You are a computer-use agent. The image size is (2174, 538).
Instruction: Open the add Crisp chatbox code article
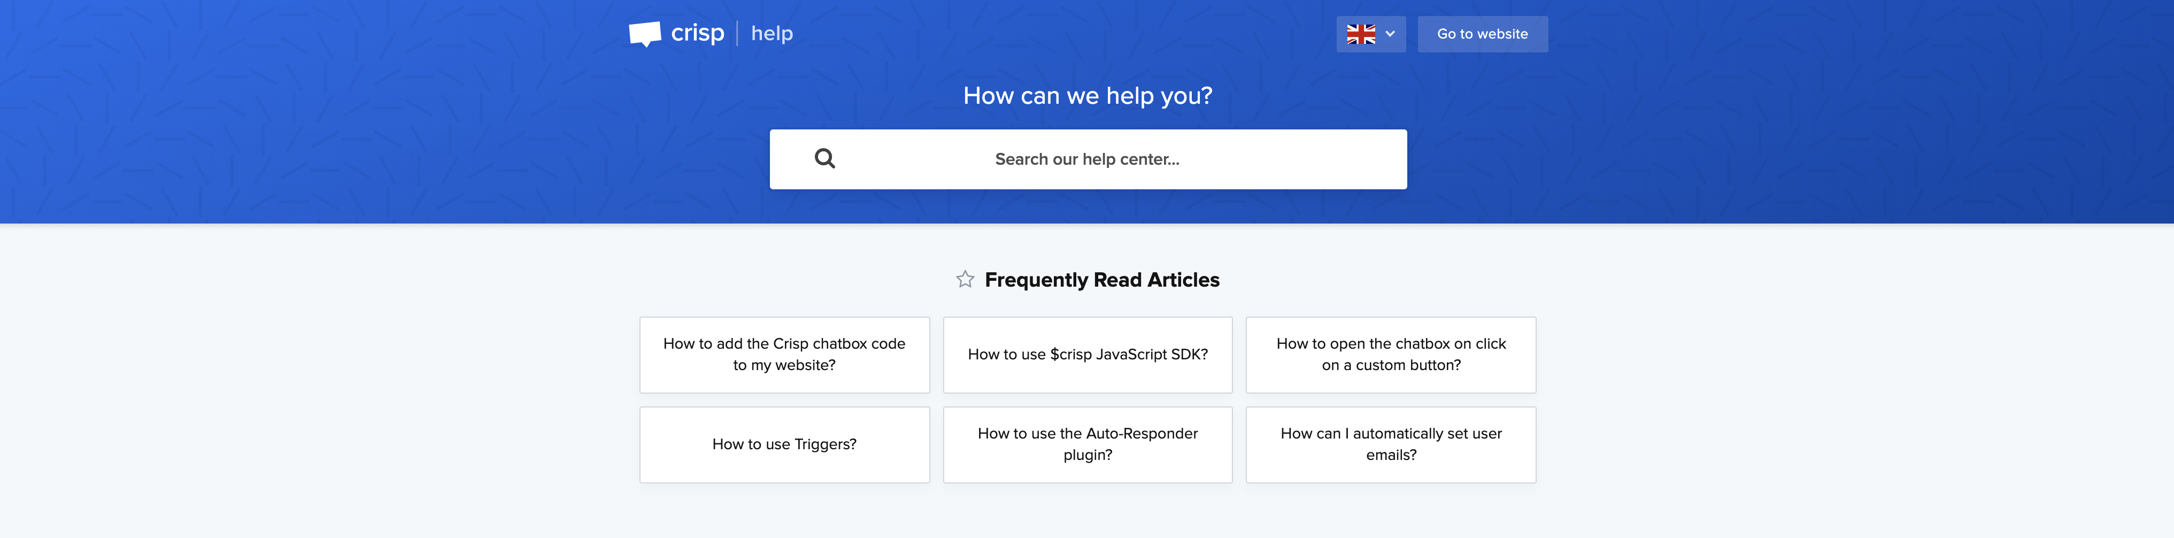click(x=784, y=355)
